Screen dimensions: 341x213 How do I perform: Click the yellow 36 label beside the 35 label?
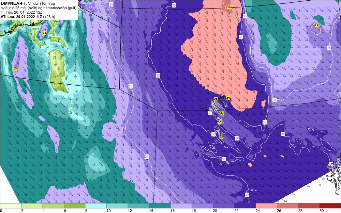tap(228, 98)
